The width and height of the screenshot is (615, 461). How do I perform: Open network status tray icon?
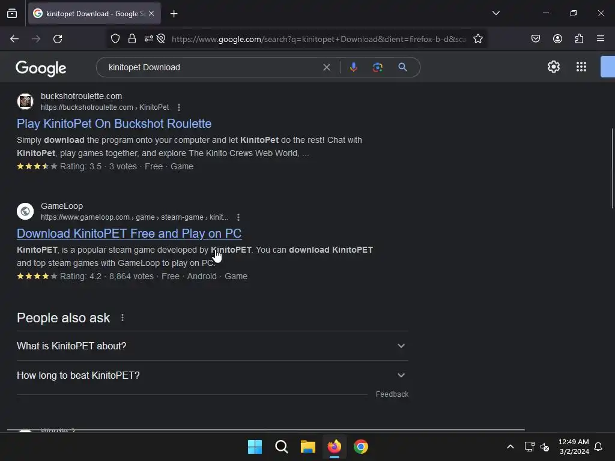[x=529, y=447]
